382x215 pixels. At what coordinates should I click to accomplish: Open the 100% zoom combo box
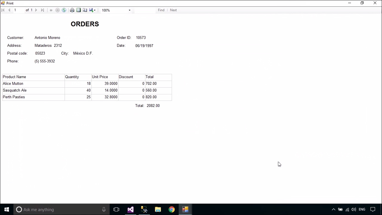[x=116, y=10]
